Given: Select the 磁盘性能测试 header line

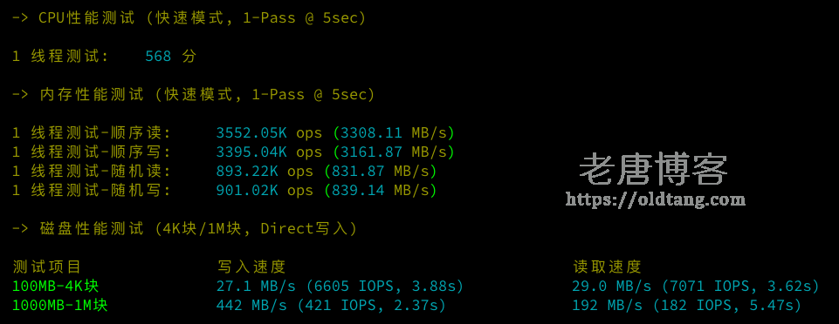Looking at the screenshot, I should click(184, 228).
